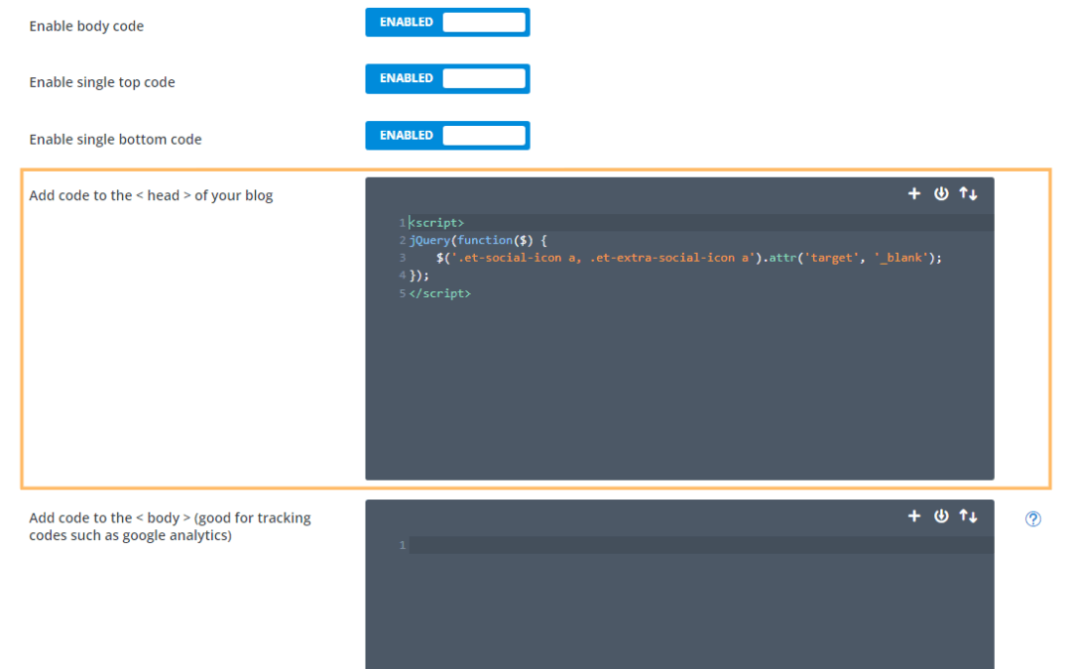The image size is (1071, 669).
Task: Toggle the Enable single bottom code switch
Action: [x=447, y=135]
